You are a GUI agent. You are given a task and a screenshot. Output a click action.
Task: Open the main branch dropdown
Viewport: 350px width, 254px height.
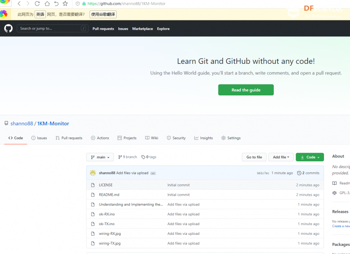(x=100, y=157)
